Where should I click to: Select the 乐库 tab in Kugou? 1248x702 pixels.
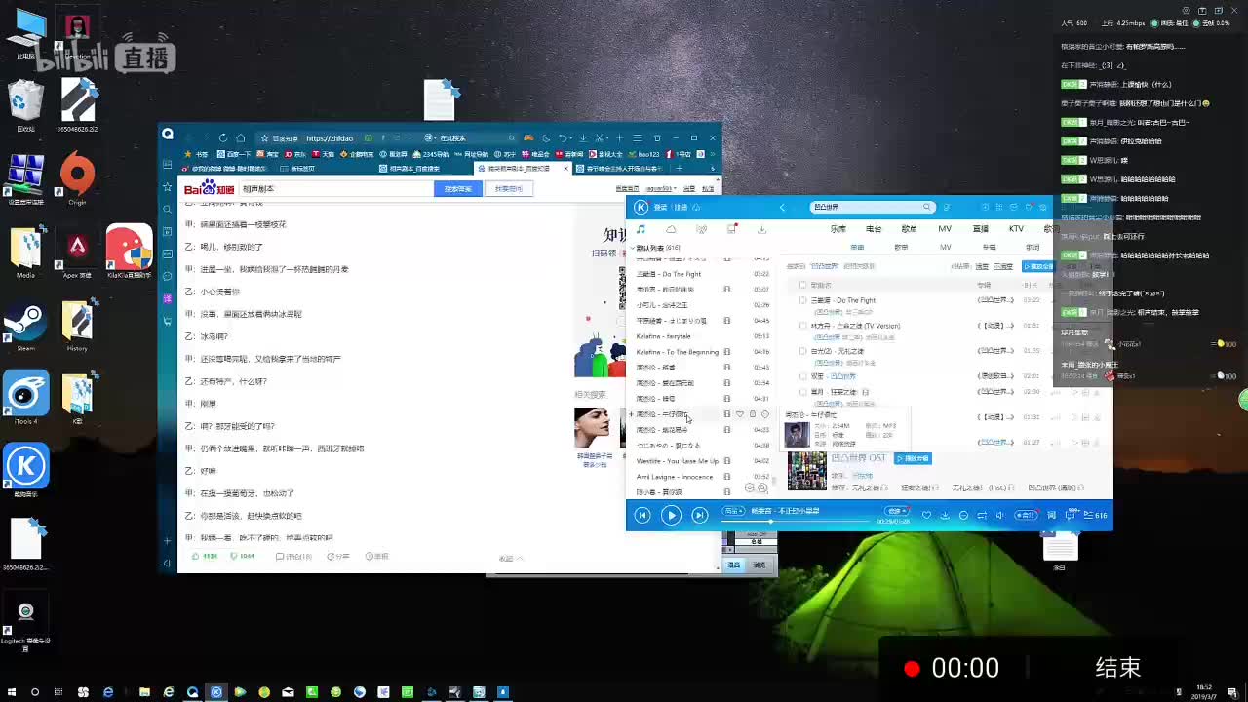(838, 229)
